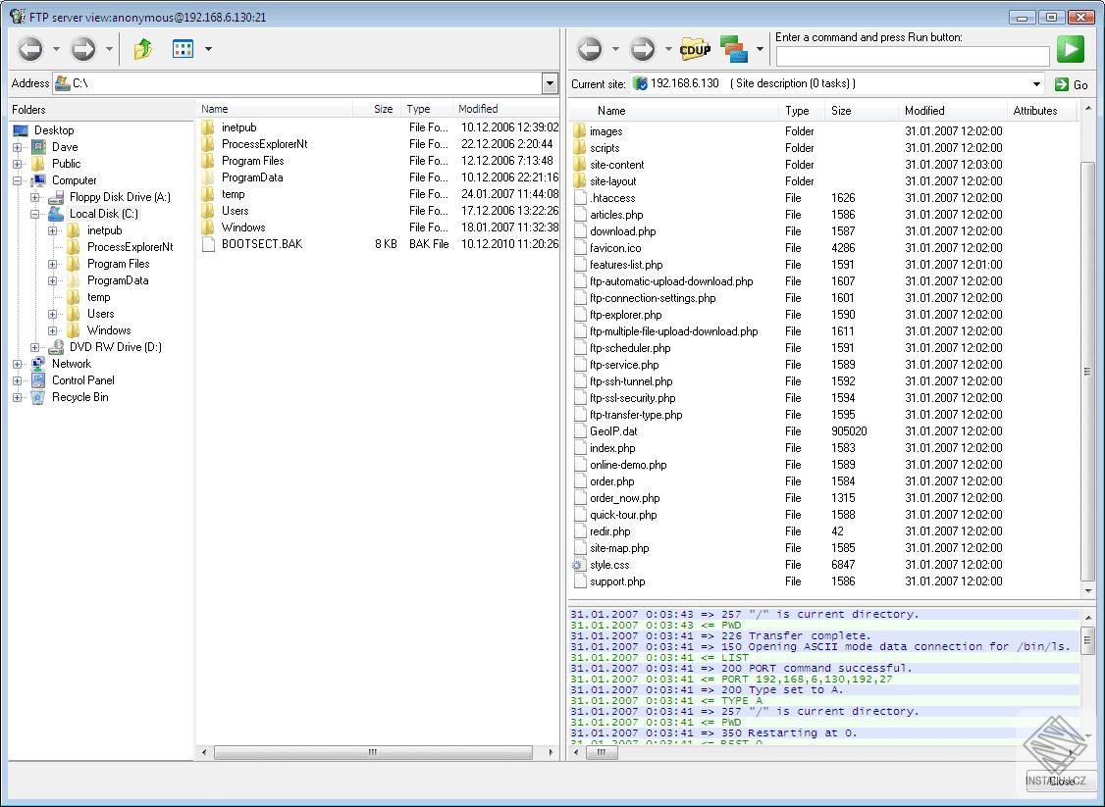
Task: Click the local pane forward arrow
Action: coord(83,49)
